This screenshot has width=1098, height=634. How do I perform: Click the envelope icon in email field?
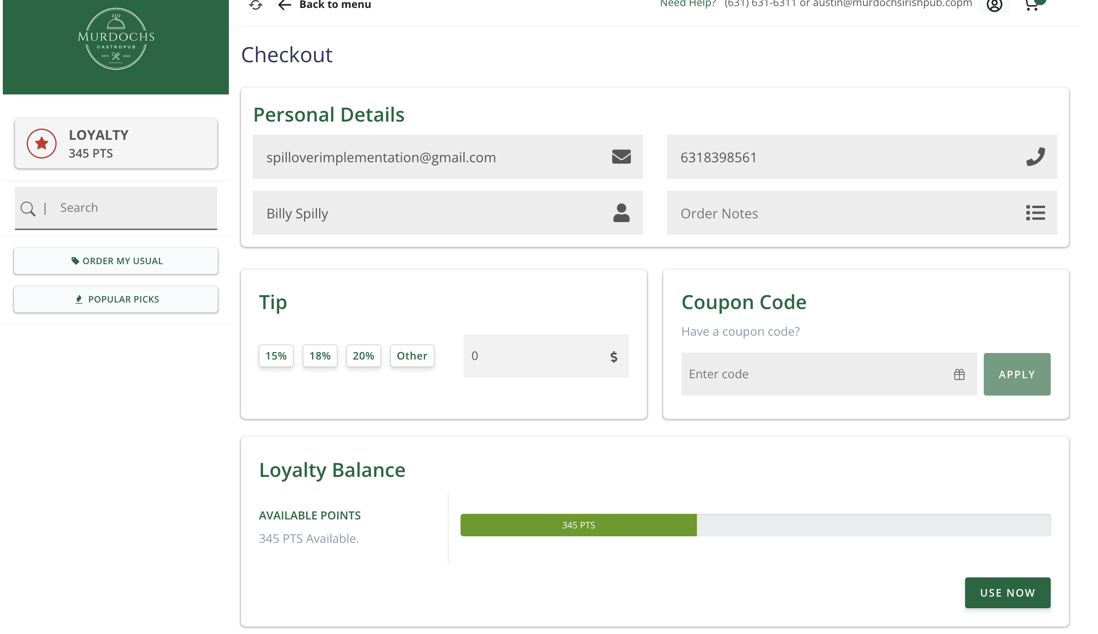pyautogui.click(x=621, y=157)
